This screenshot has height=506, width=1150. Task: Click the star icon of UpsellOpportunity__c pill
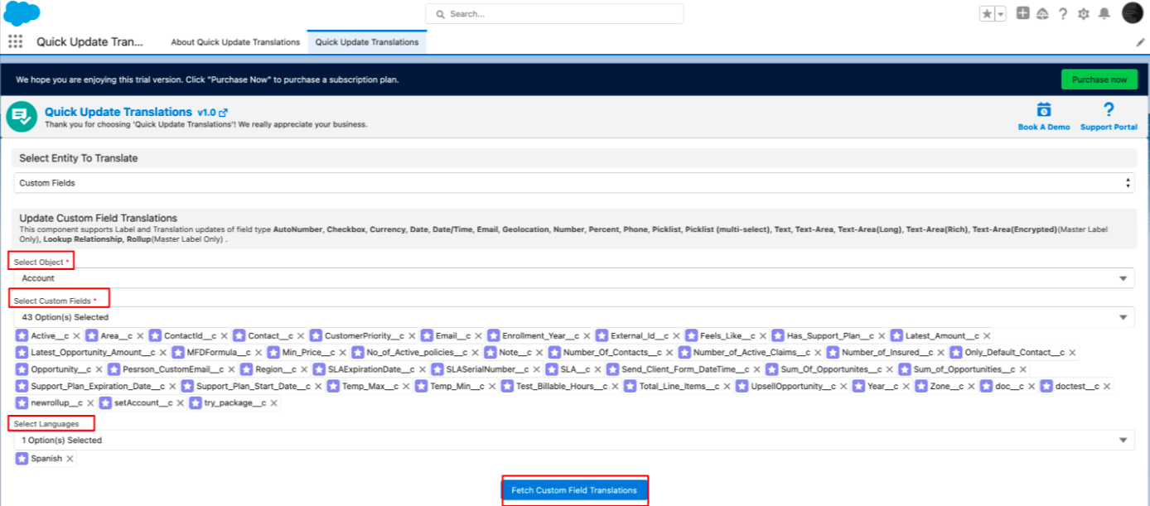741,387
